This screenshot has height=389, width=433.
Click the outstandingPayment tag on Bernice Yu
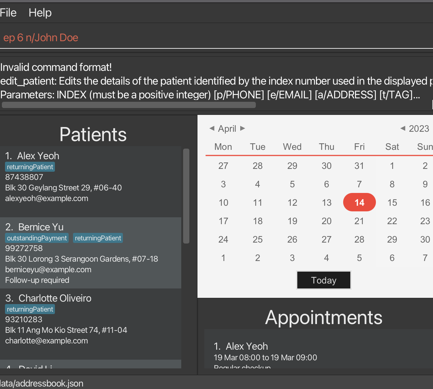point(37,238)
